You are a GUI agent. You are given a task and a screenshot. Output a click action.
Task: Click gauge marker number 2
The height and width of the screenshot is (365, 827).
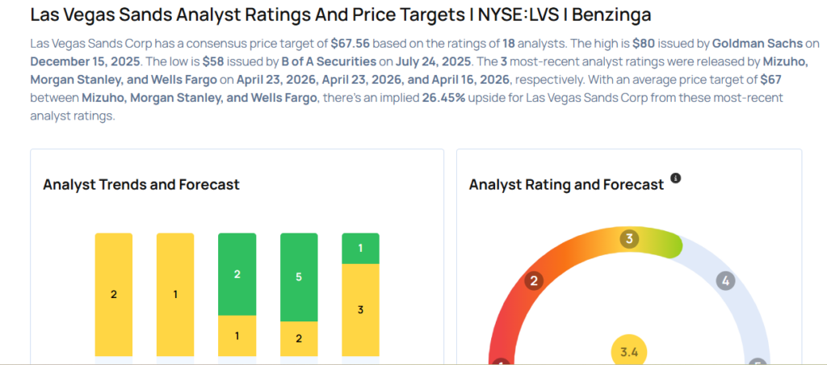click(533, 282)
